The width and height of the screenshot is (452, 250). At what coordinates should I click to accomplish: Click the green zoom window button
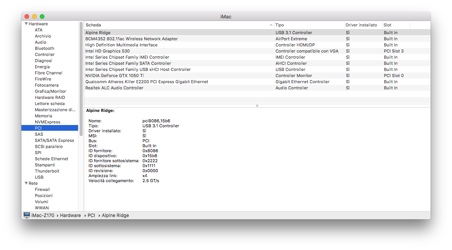coord(42,16)
